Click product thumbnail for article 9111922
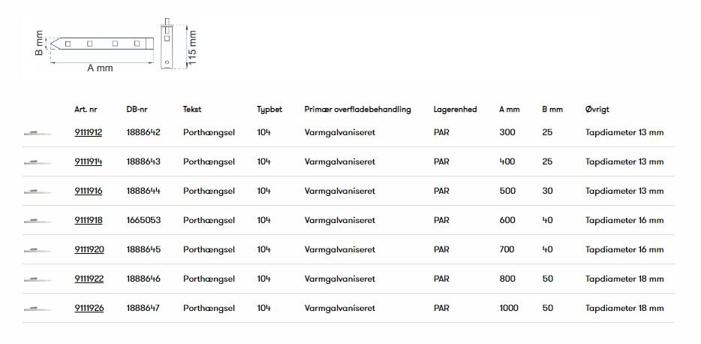 pyautogui.click(x=37, y=279)
